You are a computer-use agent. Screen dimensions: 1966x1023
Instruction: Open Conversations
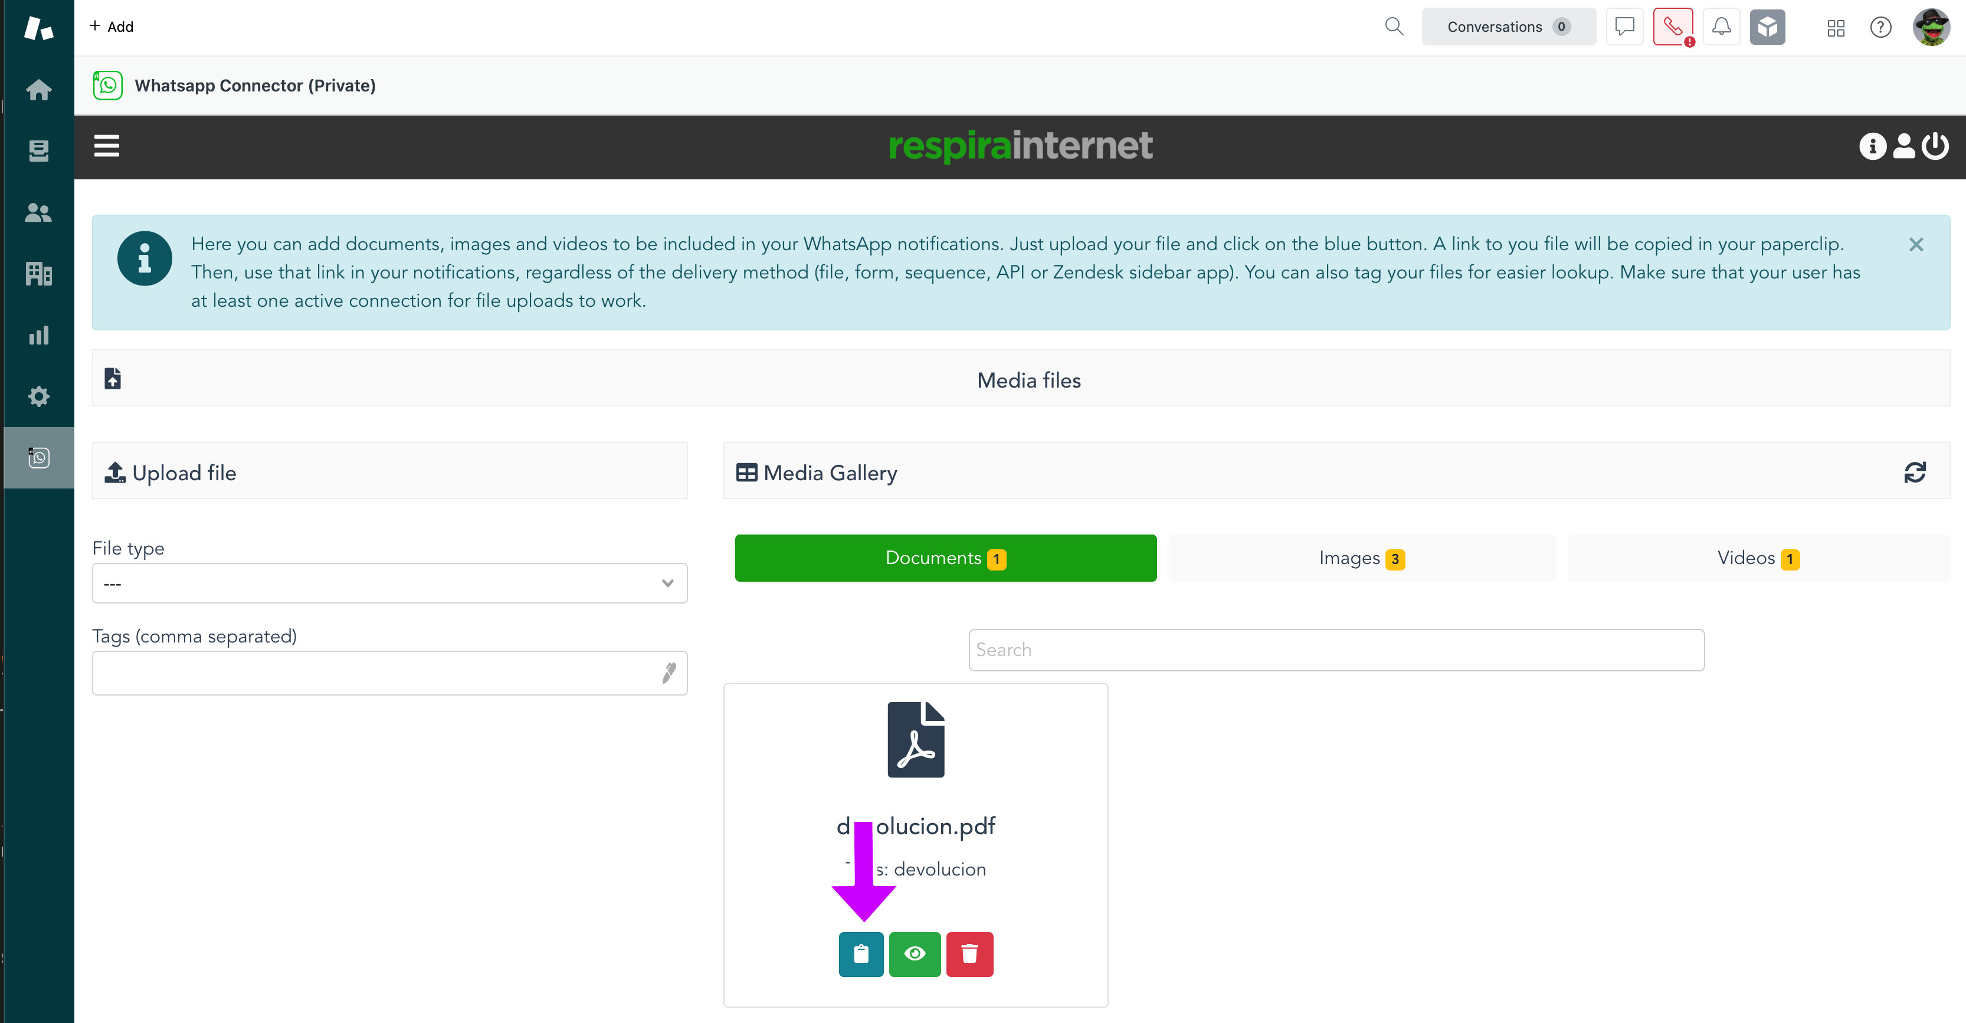click(1508, 26)
